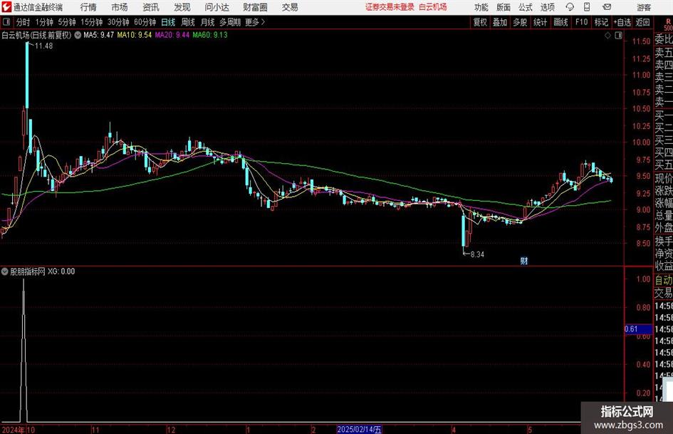
Task: Click 现价 label in right panel
Action: pyautogui.click(x=664, y=178)
